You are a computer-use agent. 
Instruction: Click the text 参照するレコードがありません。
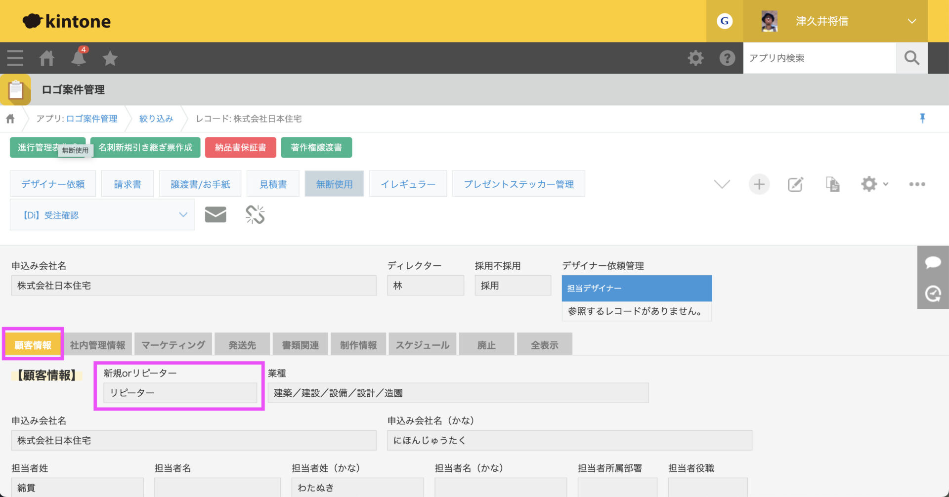point(635,311)
